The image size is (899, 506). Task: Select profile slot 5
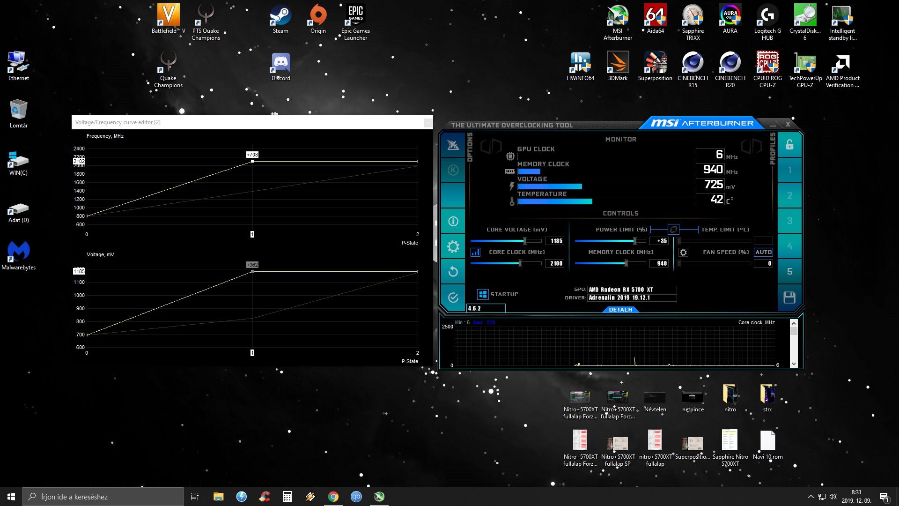click(789, 271)
